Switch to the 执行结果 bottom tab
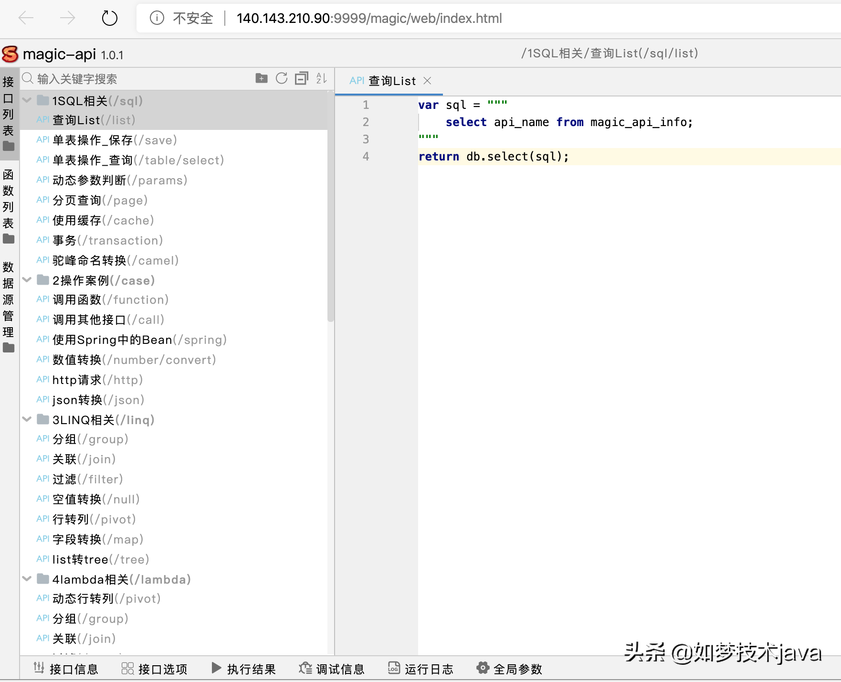The height and width of the screenshot is (682, 841). pos(243,669)
